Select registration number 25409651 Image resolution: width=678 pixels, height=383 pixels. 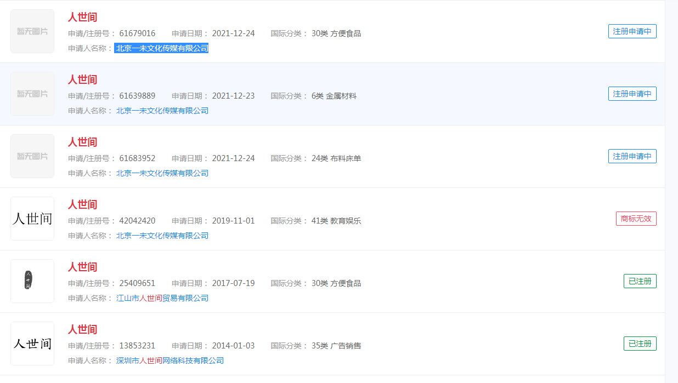[137, 283]
